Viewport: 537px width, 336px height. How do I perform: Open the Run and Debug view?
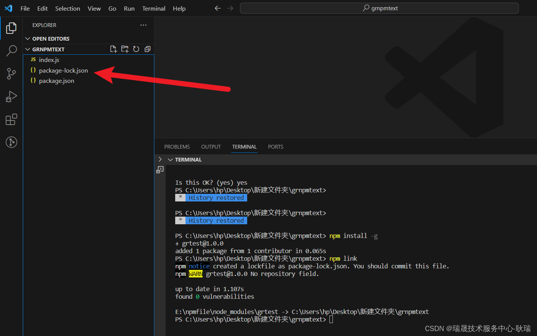tap(11, 97)
